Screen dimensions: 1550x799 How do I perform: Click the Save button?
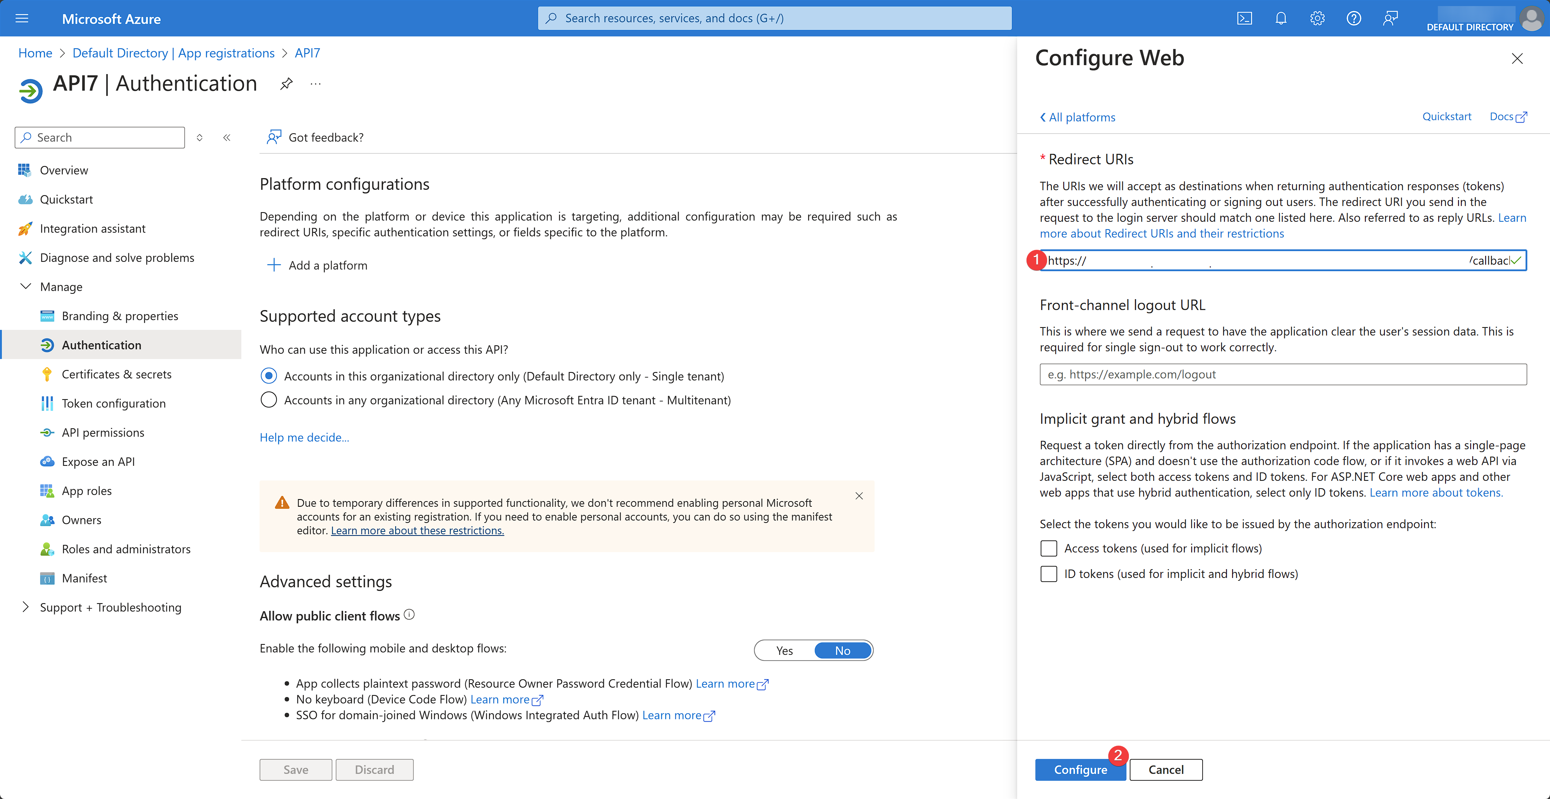pyautogui.click(x=296, y=769)
